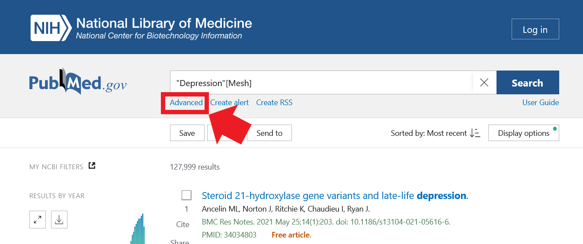Screen dimensions: 583x244
Task: Click Log in button
Action: click(x=535, y=29)
